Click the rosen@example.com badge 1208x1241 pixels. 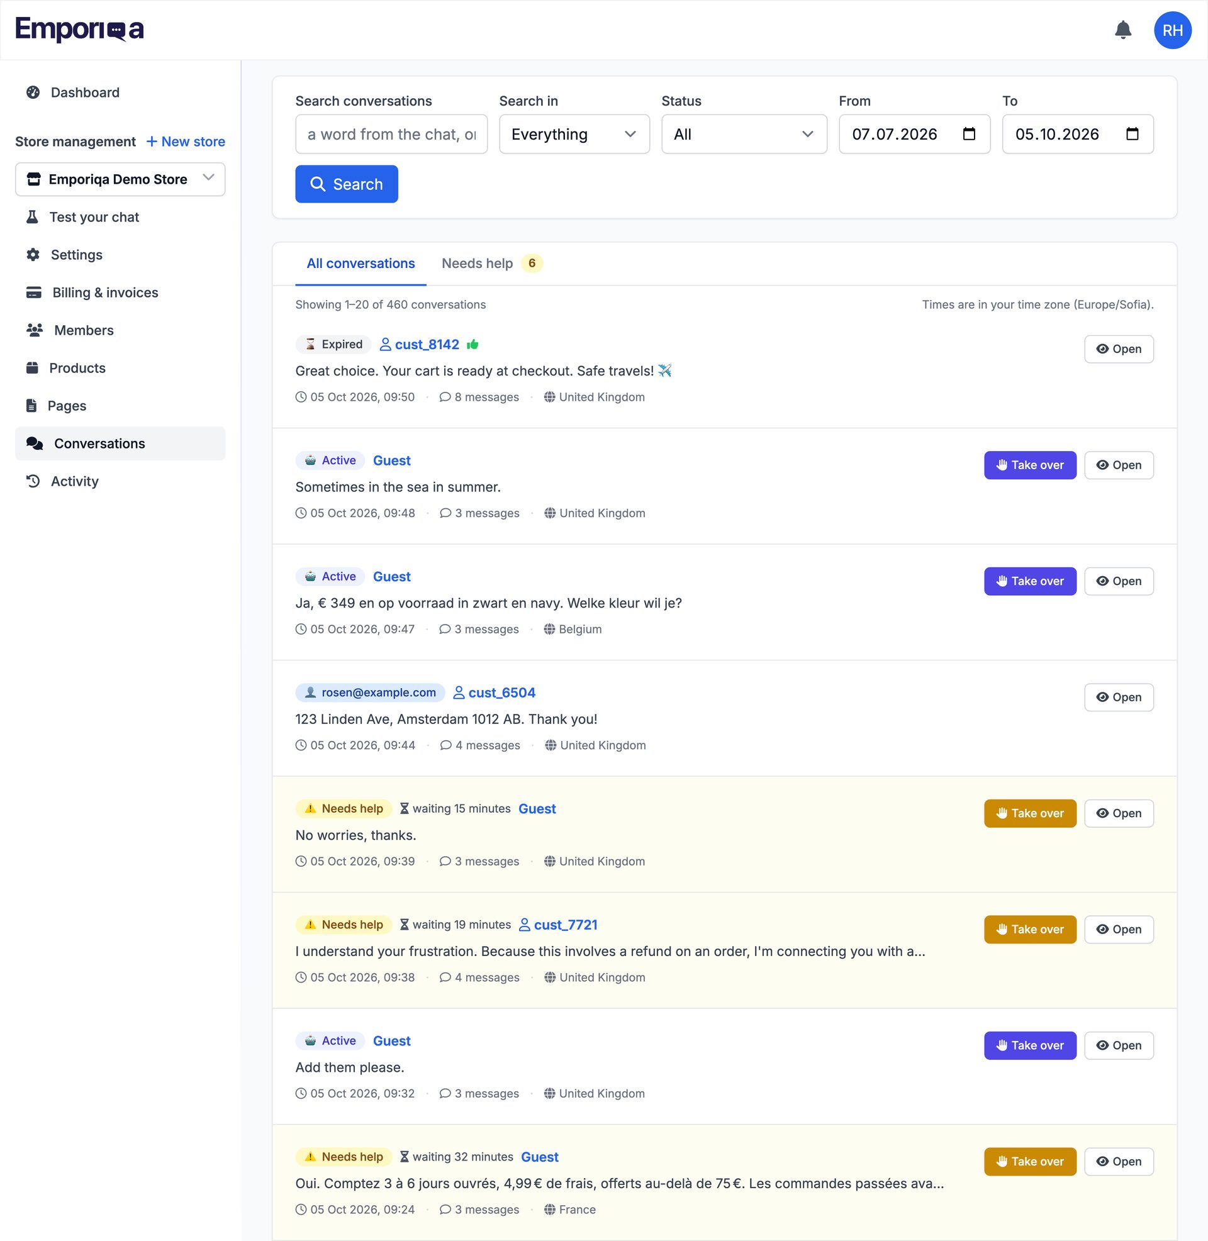pyautogui.click(x=370, y=693)
